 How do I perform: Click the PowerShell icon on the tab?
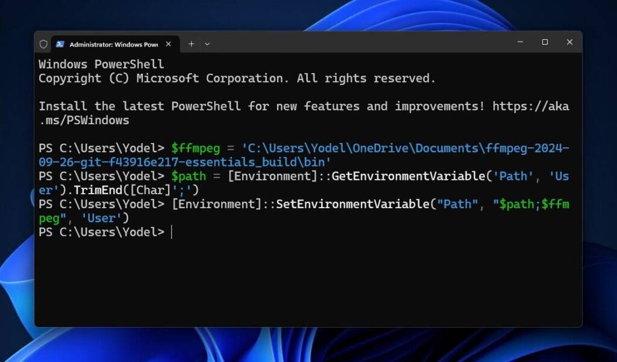coord(60,44)
